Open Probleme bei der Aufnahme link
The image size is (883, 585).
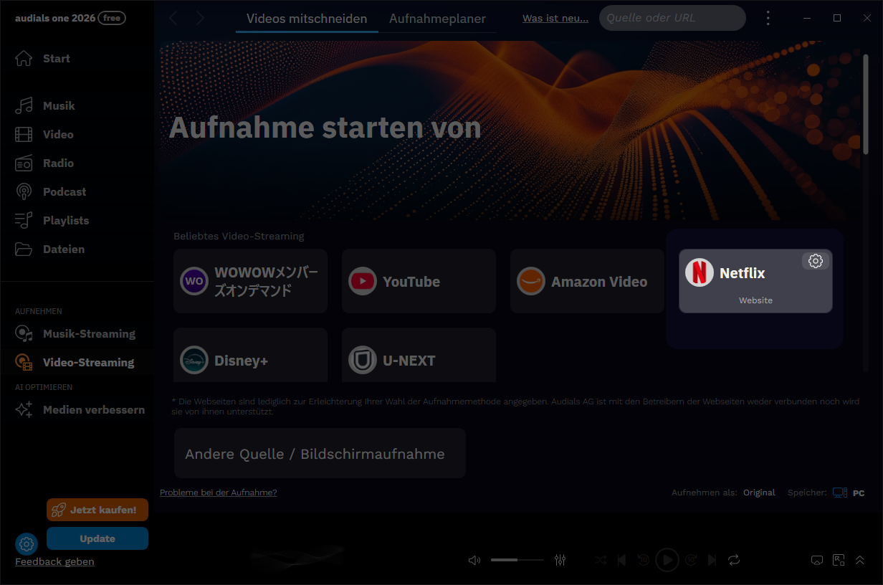[218, 493]
